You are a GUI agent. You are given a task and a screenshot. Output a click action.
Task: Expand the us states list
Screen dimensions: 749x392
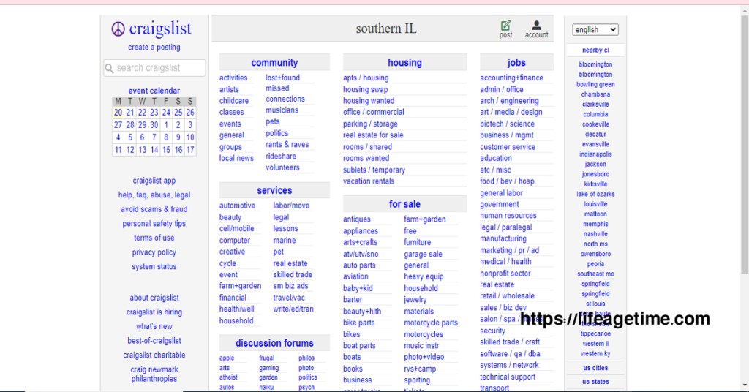tap(595, 382)
